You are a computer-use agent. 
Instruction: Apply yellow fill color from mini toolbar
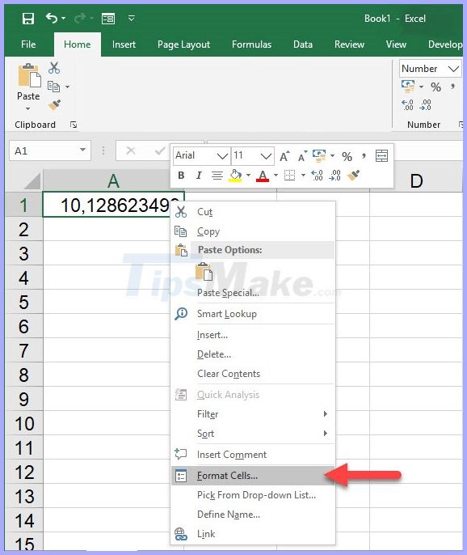click(235, 176)
